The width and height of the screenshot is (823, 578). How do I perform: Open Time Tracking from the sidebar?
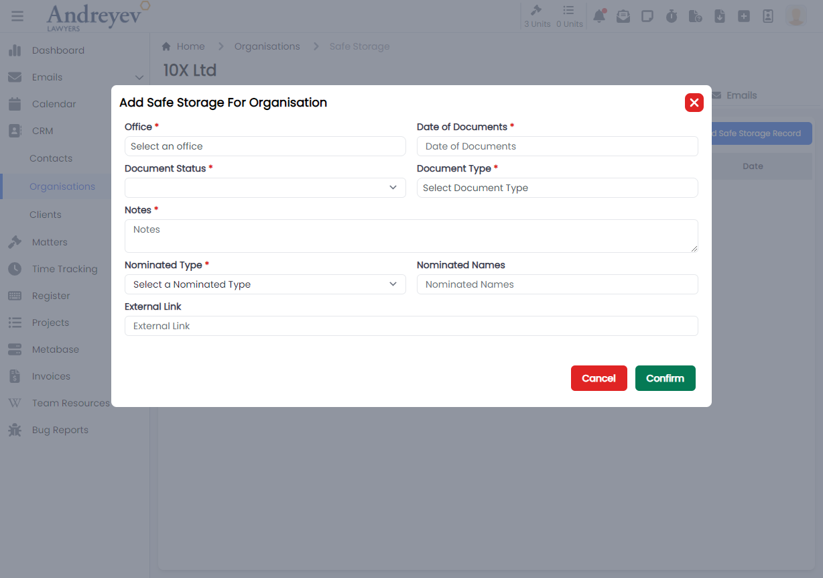pyautogui.click(x=64, y=269)
